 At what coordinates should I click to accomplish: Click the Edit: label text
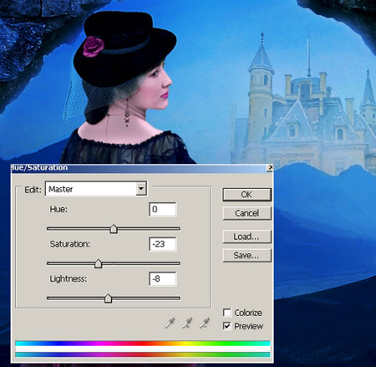(33, 190)
